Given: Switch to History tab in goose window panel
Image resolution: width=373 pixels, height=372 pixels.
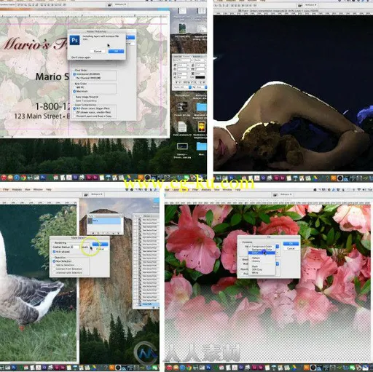Looking at the screenshot, I should (138, 215).
